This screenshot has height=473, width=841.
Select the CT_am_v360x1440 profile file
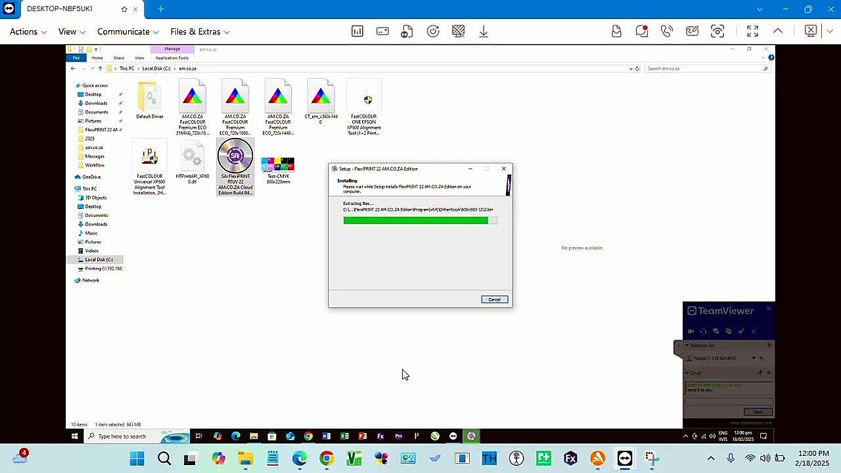click(321, 102)
